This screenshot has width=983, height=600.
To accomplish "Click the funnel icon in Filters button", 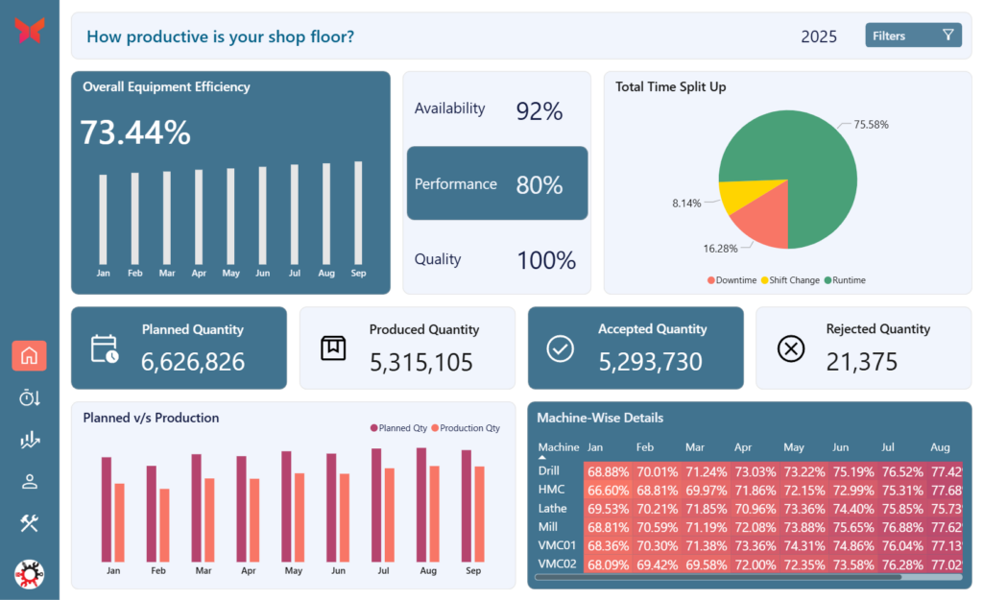I will point(947,36).
